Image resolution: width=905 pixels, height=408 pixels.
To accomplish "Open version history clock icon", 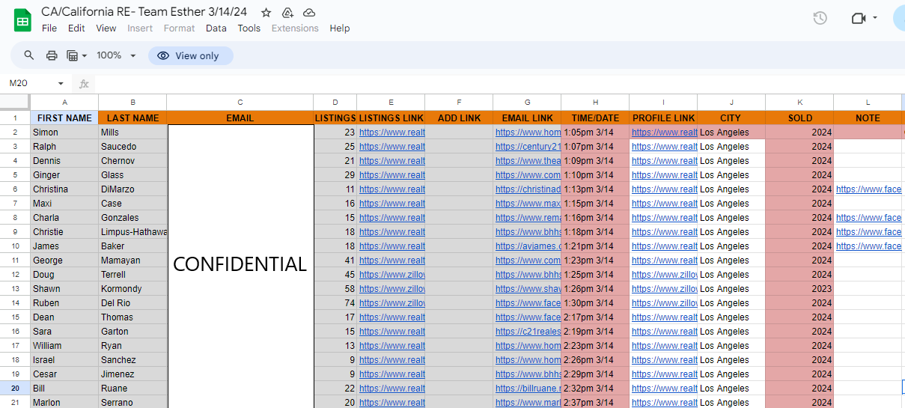I will coord(820,18).
